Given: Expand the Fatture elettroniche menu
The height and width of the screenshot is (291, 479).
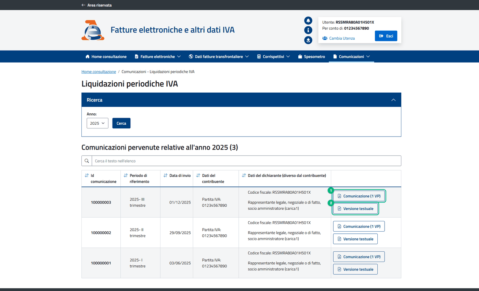Looking at the screenshot, I should click(157, 56).
